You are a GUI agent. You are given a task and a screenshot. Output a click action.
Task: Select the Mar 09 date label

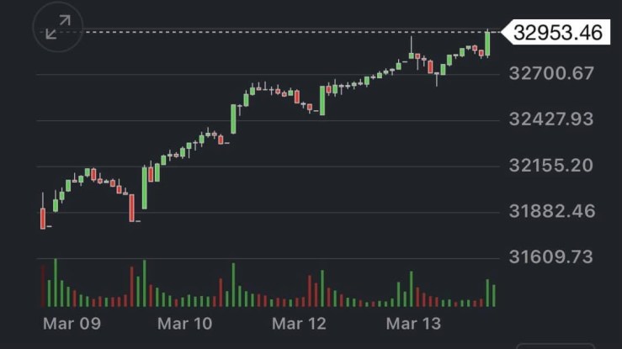click(71, 324)
